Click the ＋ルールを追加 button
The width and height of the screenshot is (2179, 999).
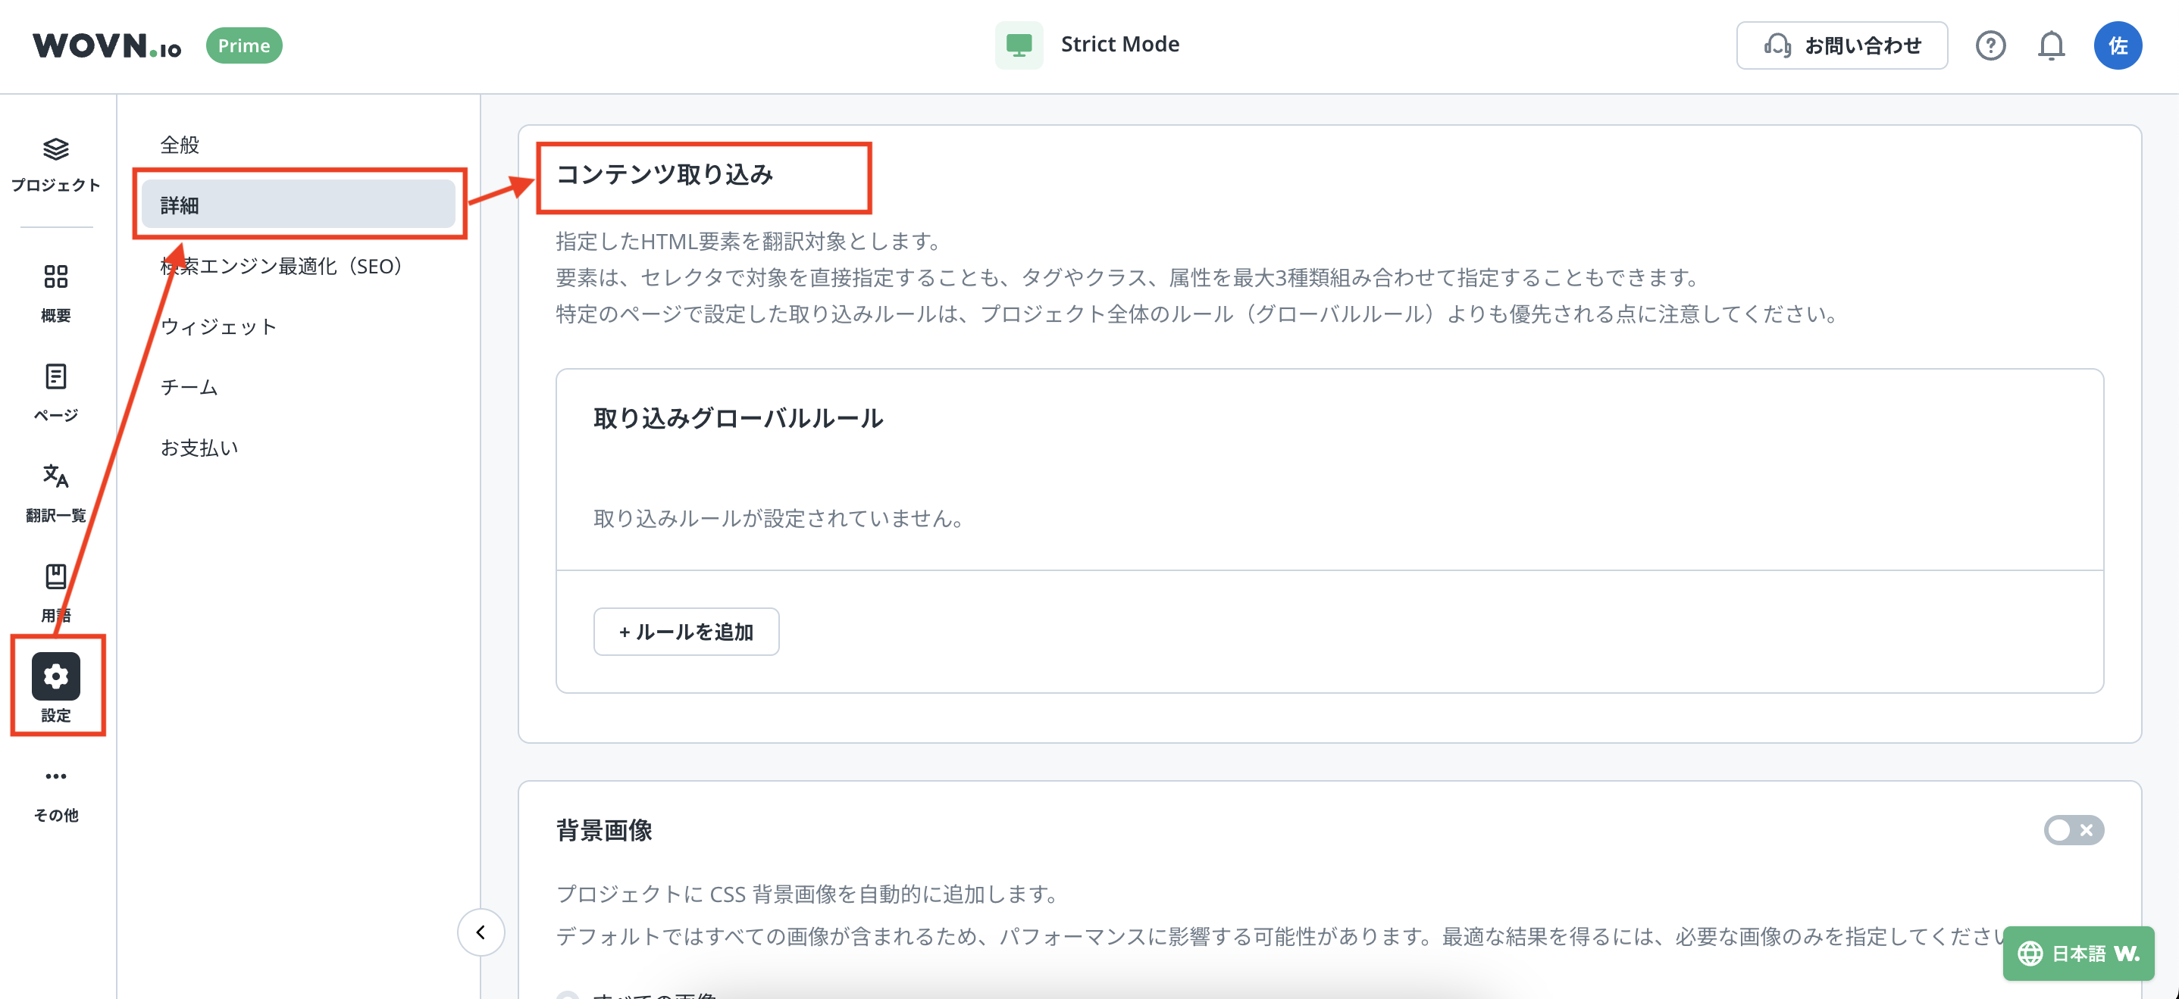click(x=686, y=632)
